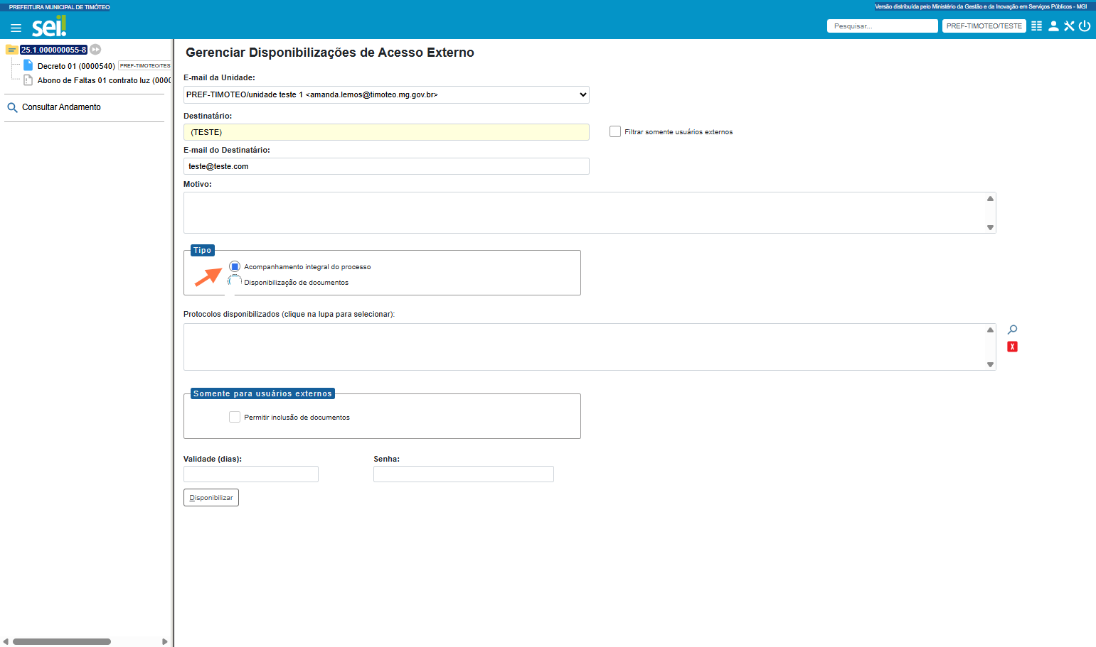This screenshot has height=647, width=1096.
Task: Open the PREF-TIMOTEO/TESTE unit selector
Action: [984, 26]
